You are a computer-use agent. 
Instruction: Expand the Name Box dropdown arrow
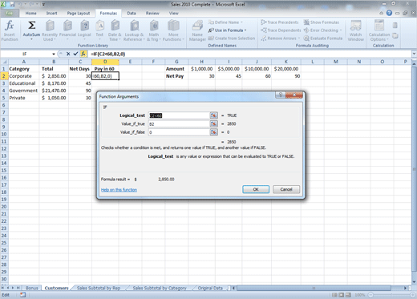point(54,54)
